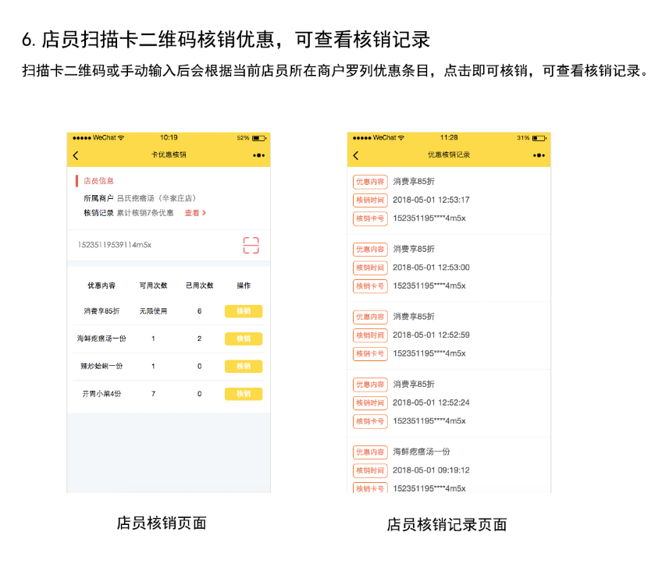Open the 海鲜疙瘩汤一份 record entry
Screen dimensions: 655x578
pyautogui.click(x=422, y=452)
